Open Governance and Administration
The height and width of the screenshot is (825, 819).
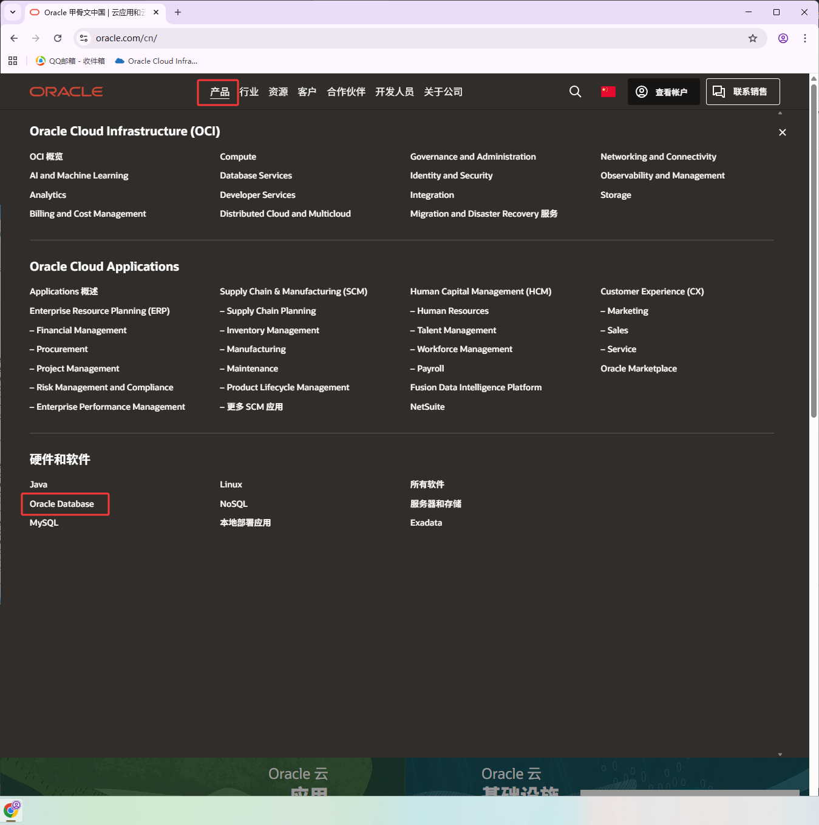click(473, 157)
